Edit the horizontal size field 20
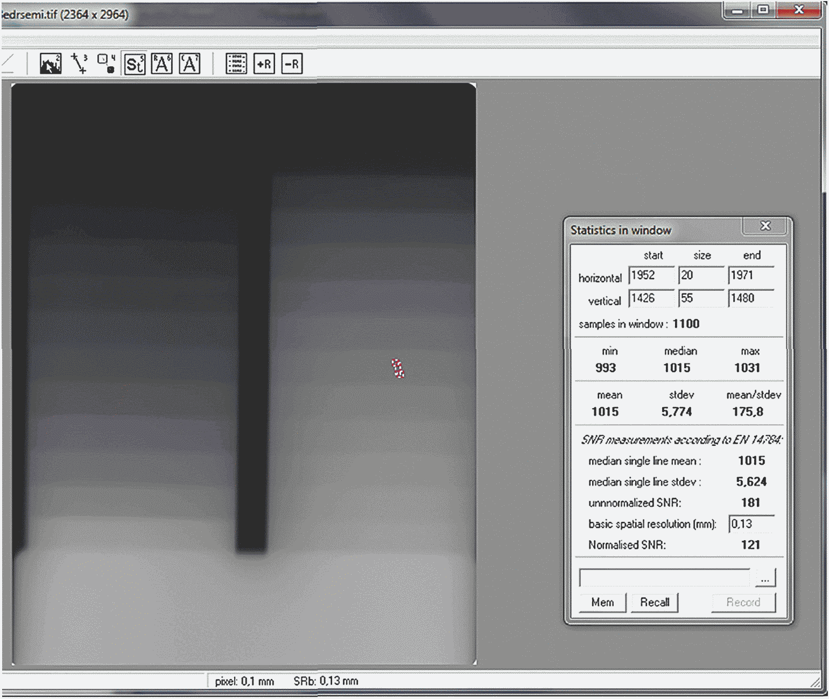Image resolution: width=829 pixels, height=699 pixels. point(701,275)
